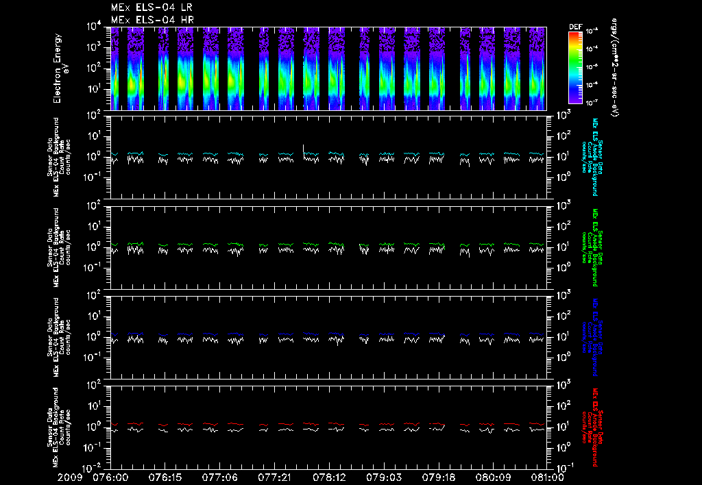Click the year "2009" on the time axis
Screen dimensions: 702x485
(x=70, y=477)
